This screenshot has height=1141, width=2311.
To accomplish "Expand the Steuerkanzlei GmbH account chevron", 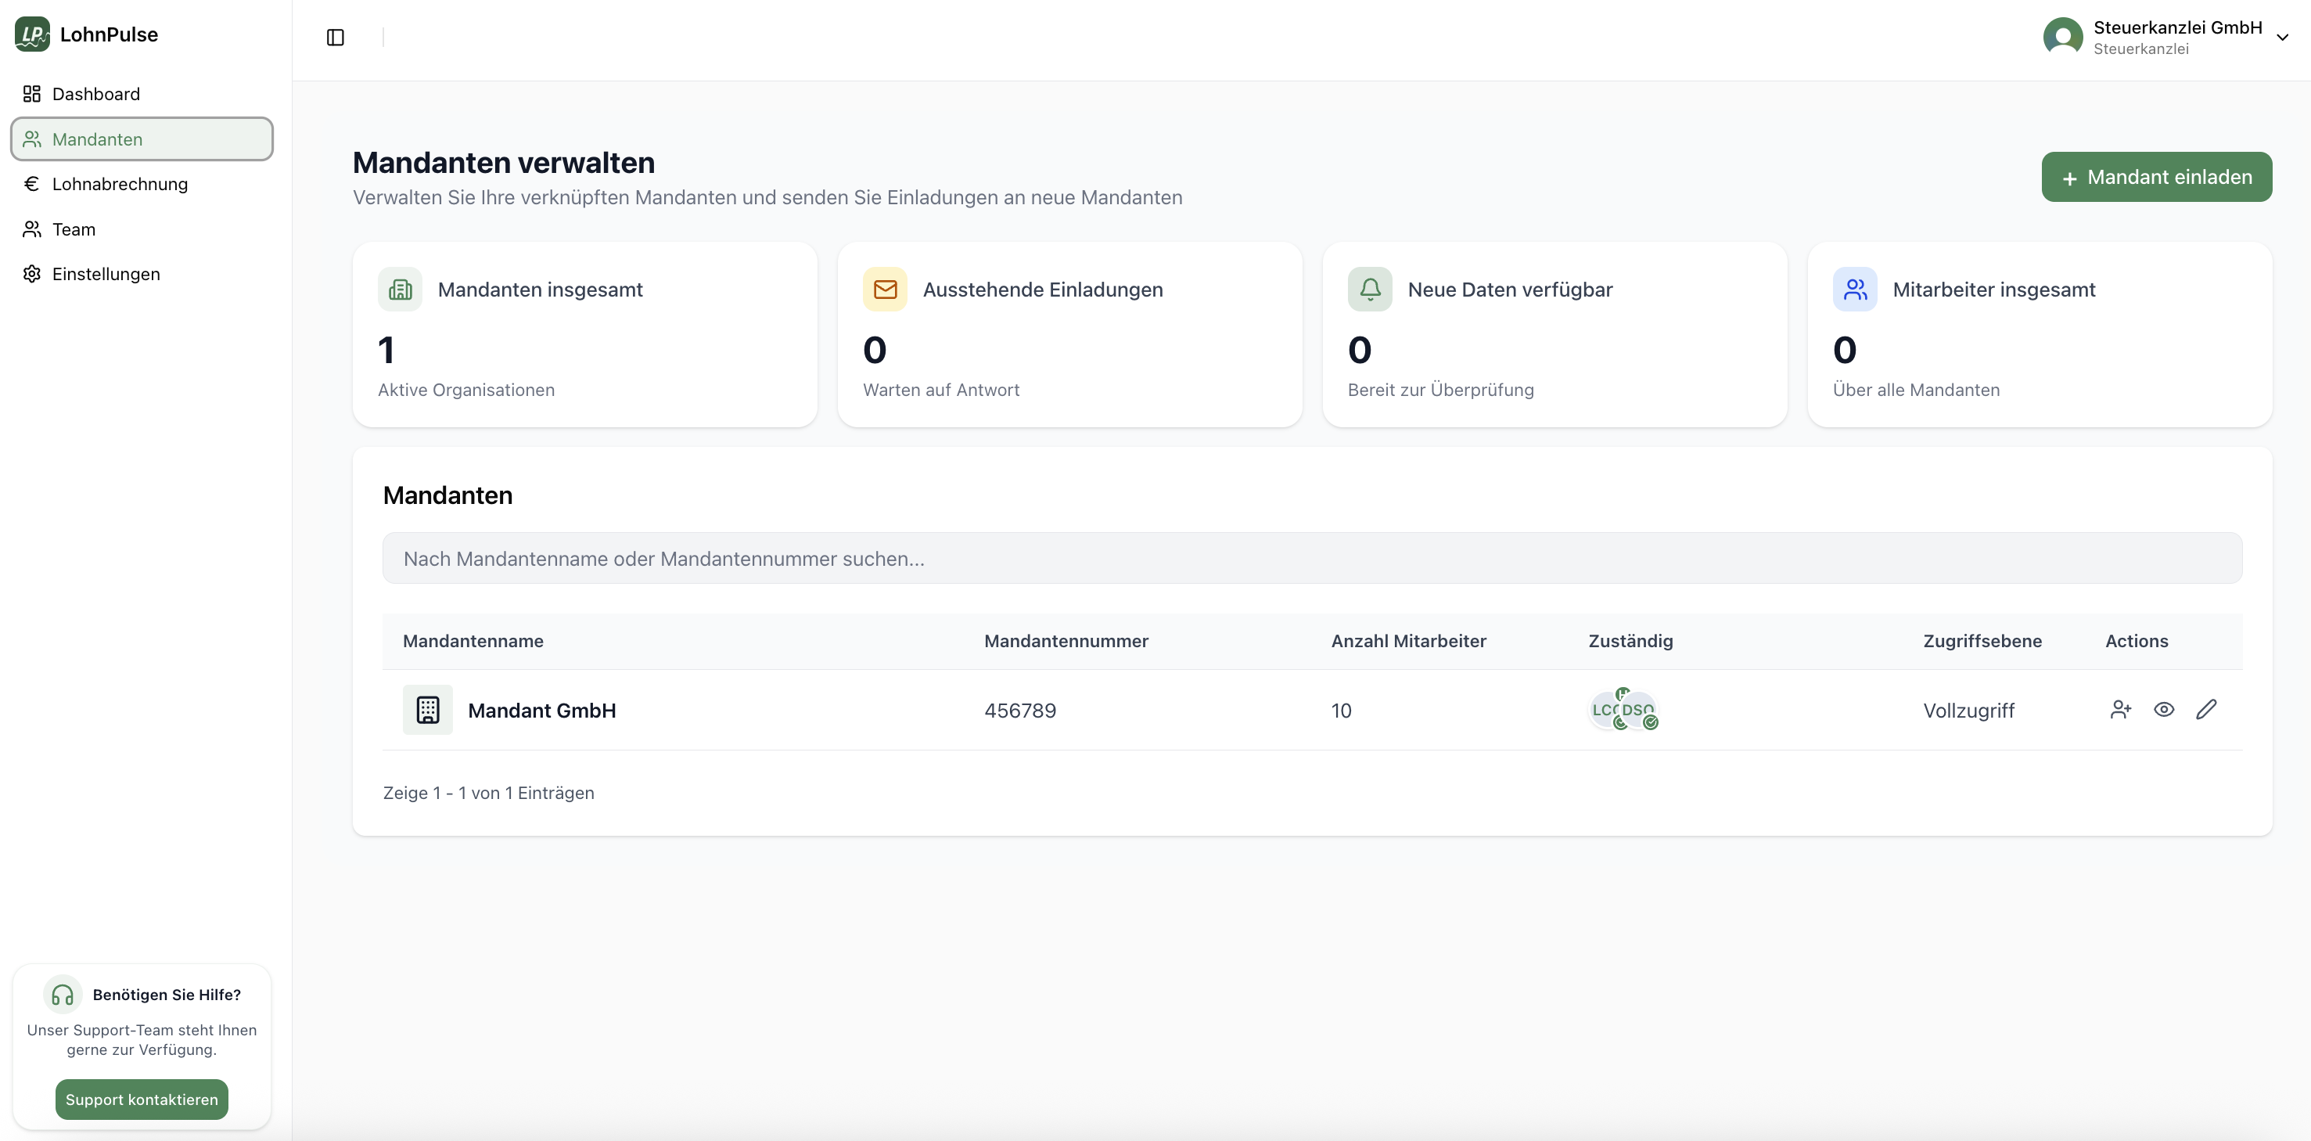I will [x=2282, y=38].
